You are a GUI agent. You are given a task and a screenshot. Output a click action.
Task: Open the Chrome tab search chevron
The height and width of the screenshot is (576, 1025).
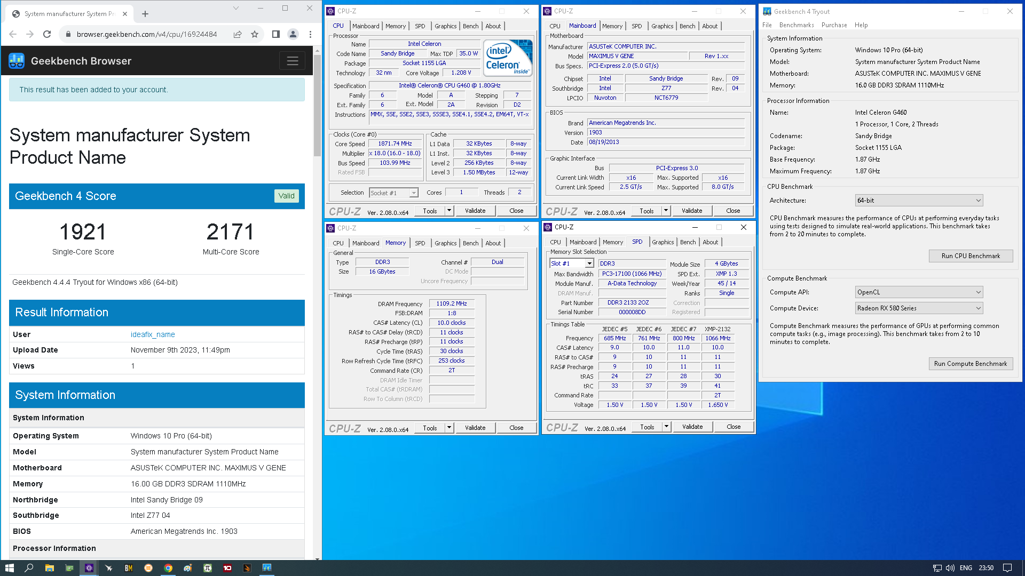(x=235, y=8)
